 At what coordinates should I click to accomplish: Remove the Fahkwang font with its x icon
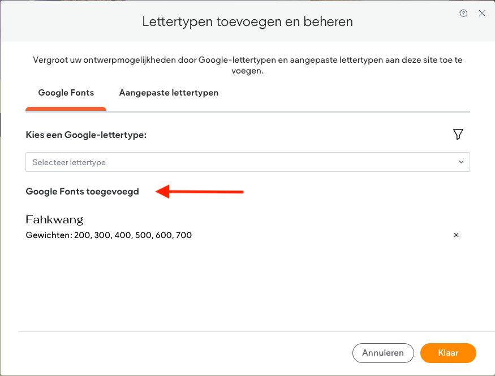[x=456, y=235]
